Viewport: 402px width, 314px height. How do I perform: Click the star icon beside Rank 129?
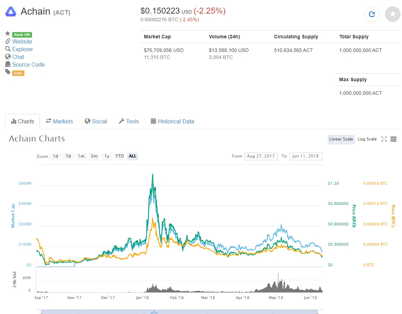tap(8, 33)
